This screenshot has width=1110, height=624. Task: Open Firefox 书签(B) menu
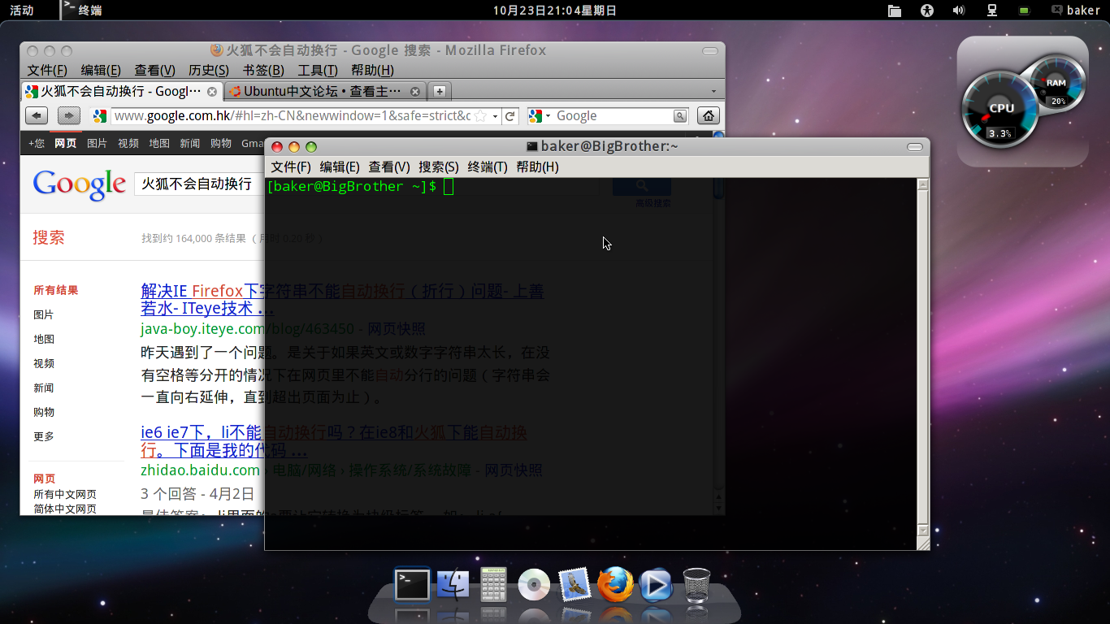point(263,71)
